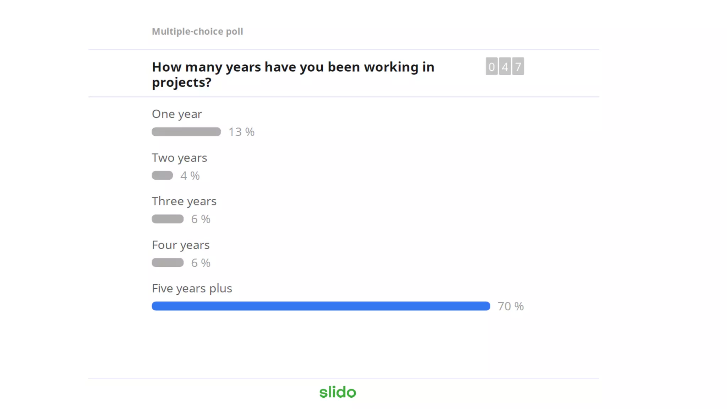Image resolution: width=727 pixels, height=409 pixels.
Task: Click the gray 13% result bar
Action: (x=186, y=132)
